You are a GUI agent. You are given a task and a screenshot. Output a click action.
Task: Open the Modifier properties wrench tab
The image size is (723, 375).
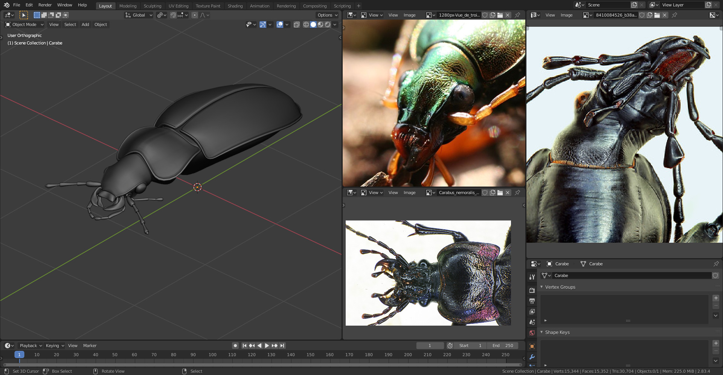pos(532,357)
